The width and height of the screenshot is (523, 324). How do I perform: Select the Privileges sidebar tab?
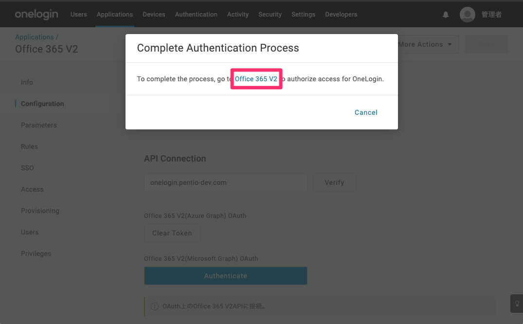pyautogui.click(x=36, y=253)
